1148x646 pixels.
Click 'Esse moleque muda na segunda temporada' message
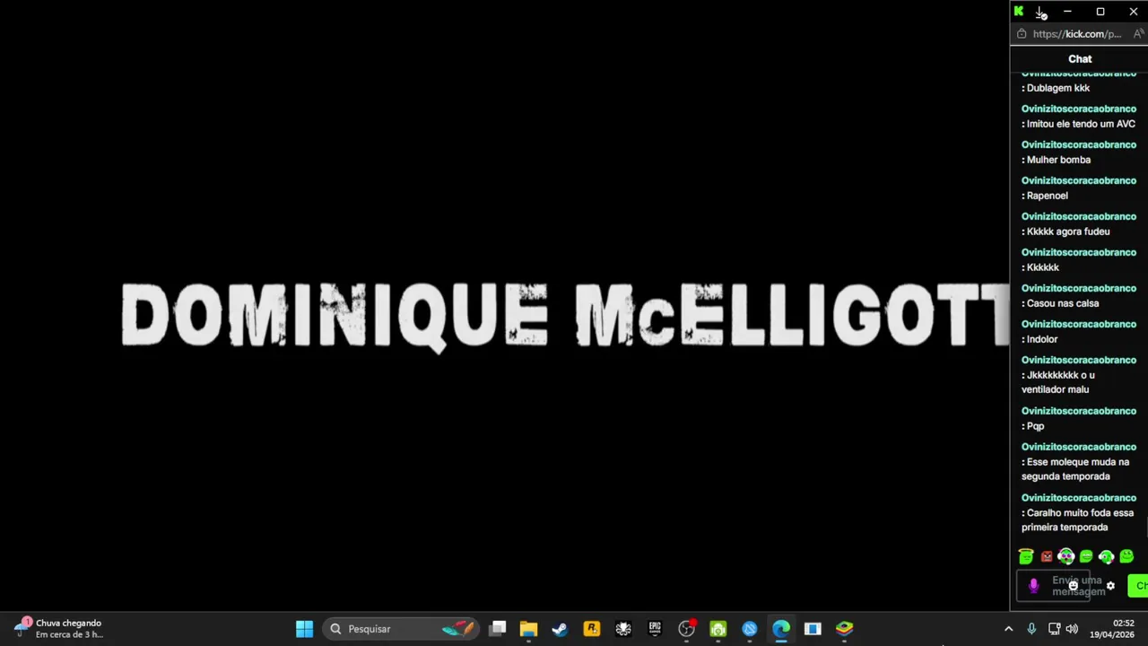tap(1075, 469)
